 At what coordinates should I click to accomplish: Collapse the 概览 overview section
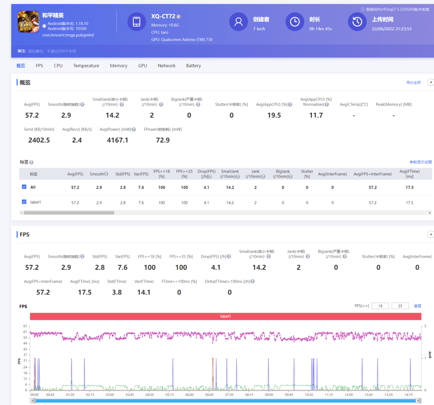click(430, 82)
